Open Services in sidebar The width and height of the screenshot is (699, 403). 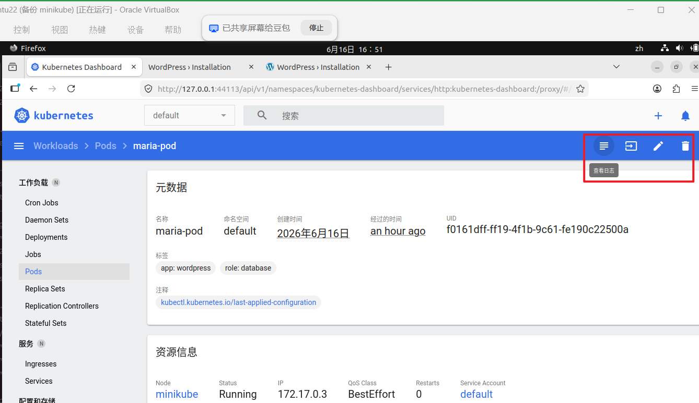point(39,381)
